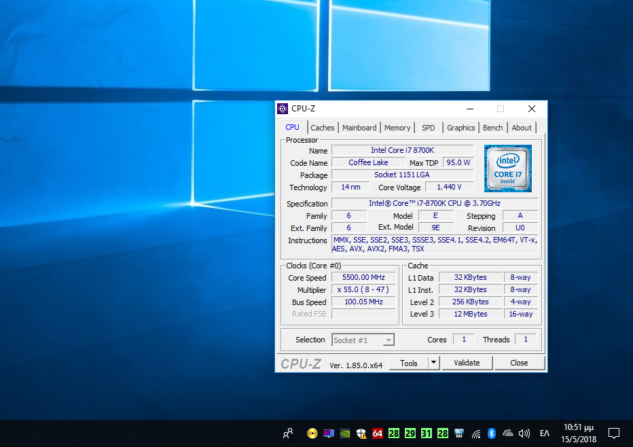This screenshot has width=633, height=447.
Task: Click the Validate button
Action: (467, 363)
